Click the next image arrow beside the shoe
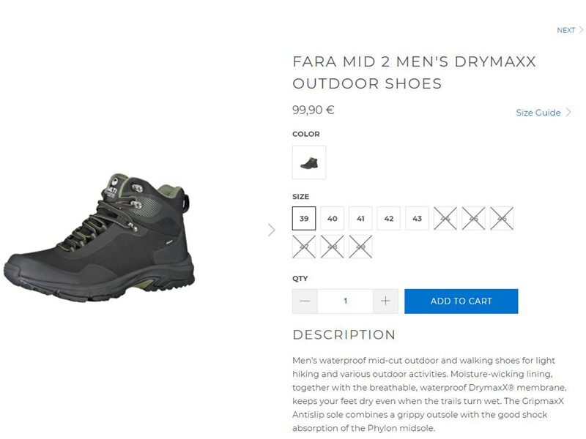The height and width of the screenshot is (439, 586). point(272,230)
